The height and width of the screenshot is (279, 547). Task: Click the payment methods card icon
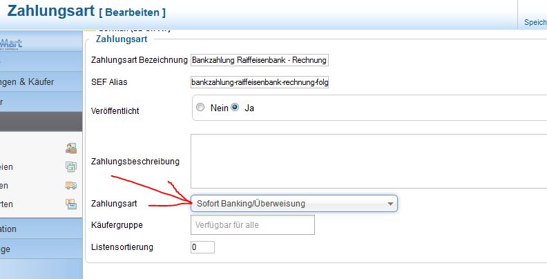pyautogui.click(x=70, y=204)
